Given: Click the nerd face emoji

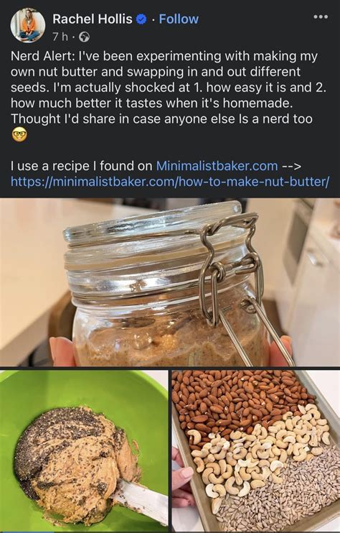Looking at the screenshot, I should (x=19, y=134).
